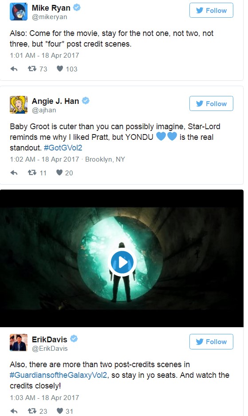
Task: Reply to Angie J. Han's tweet
Action: pos(14,173)
